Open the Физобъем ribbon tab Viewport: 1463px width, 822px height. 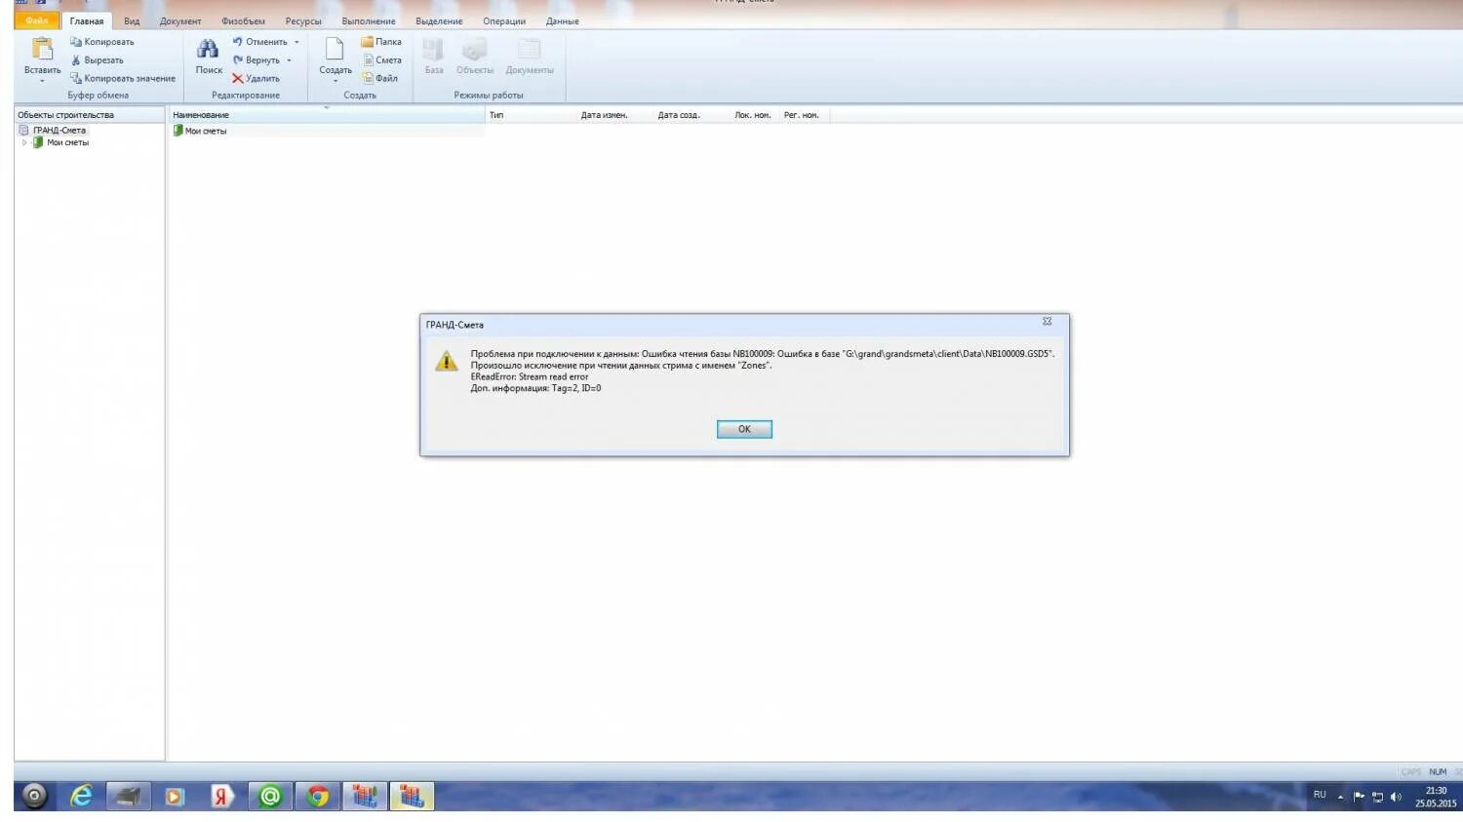point(243,21)
